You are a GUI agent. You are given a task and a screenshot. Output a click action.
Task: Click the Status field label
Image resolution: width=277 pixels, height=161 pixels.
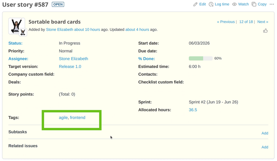tap(15, 43)
